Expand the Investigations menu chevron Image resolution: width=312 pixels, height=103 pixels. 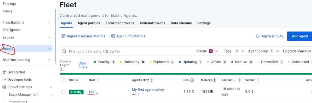click(49, 22)
